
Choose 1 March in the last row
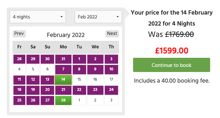coord(79,100)
